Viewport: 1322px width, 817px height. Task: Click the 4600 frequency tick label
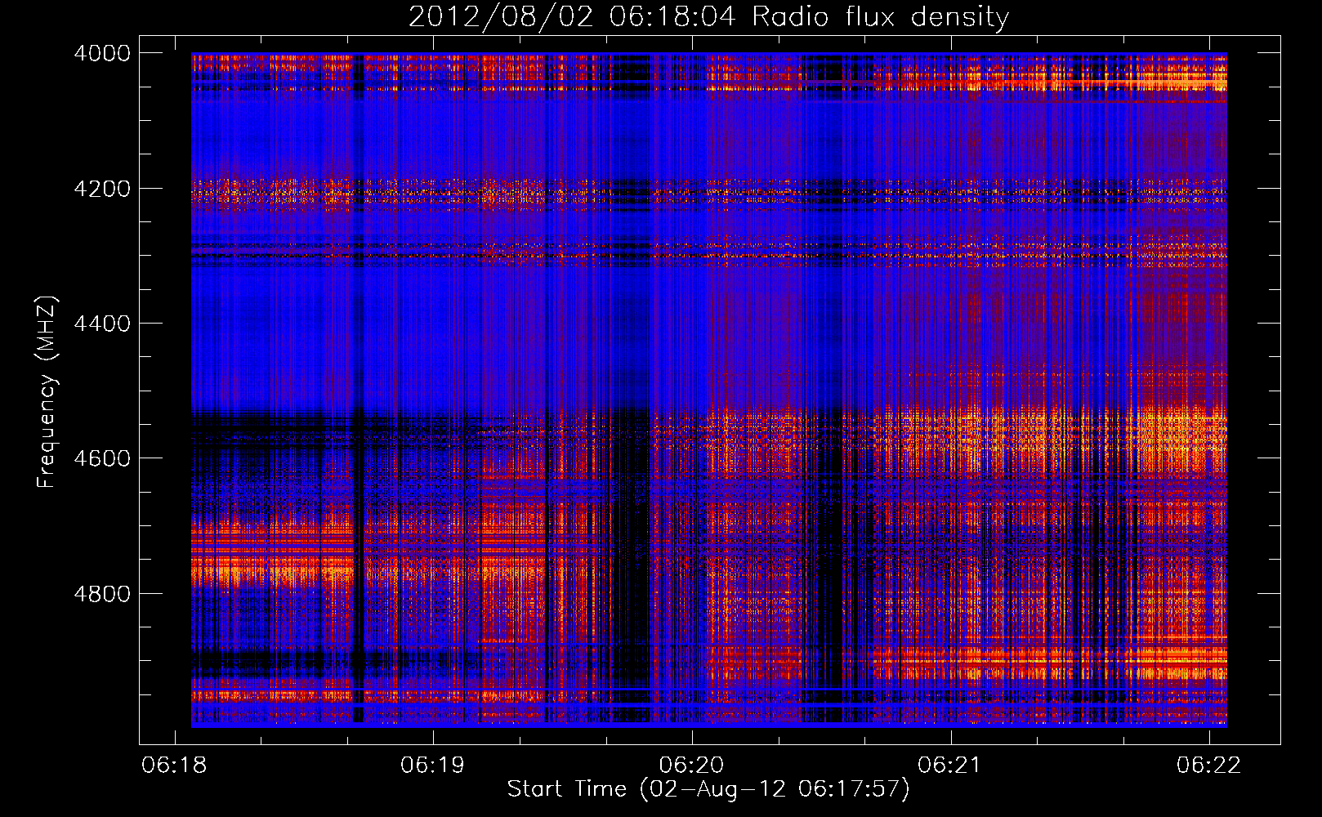(x=102, y=458)
